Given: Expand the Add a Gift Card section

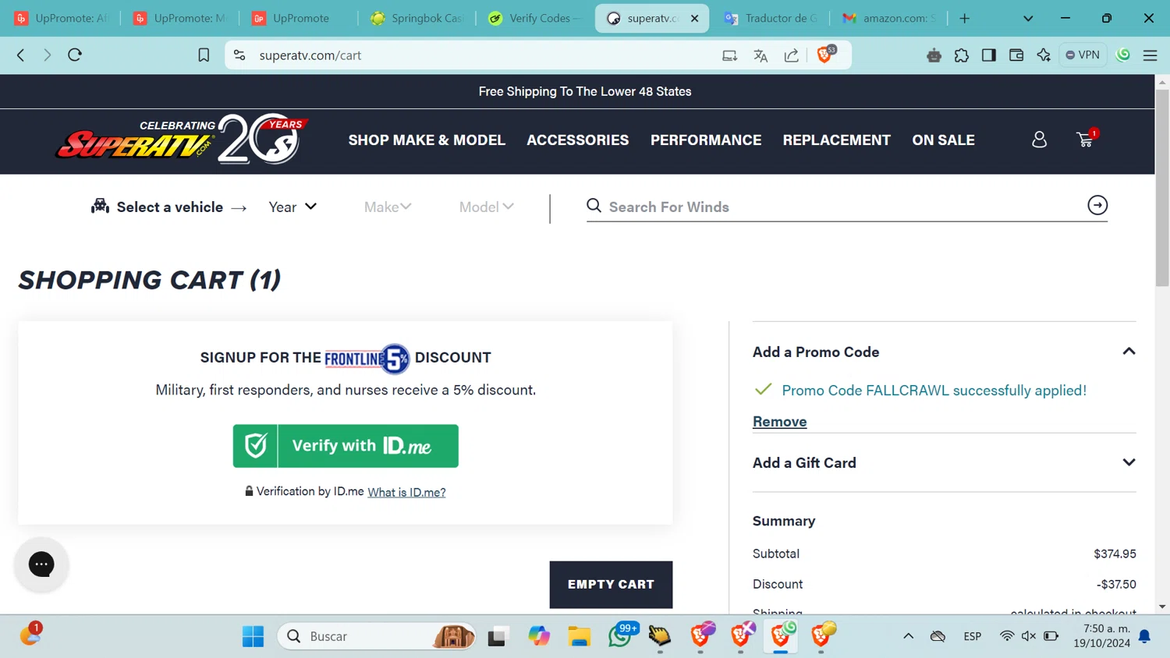Looking at the screenshot, I should point(1129,462).
